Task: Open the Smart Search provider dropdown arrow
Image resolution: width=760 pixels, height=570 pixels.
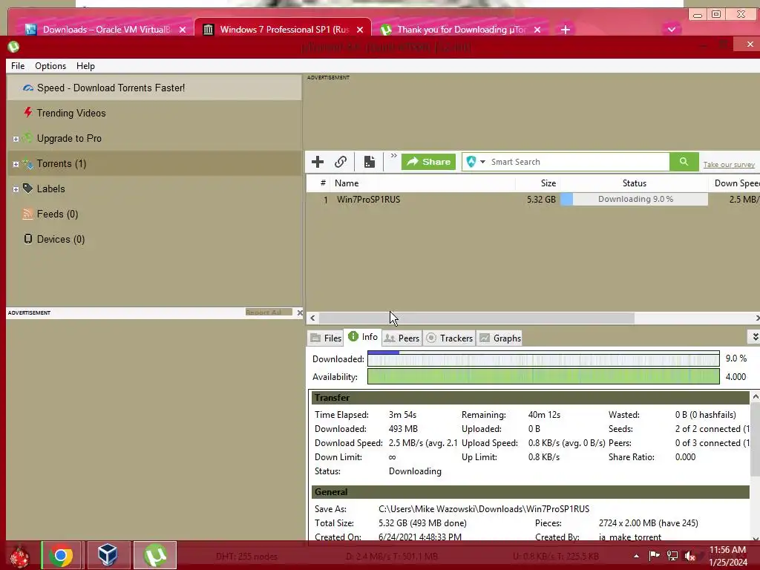Action: [x=482, y=162]
